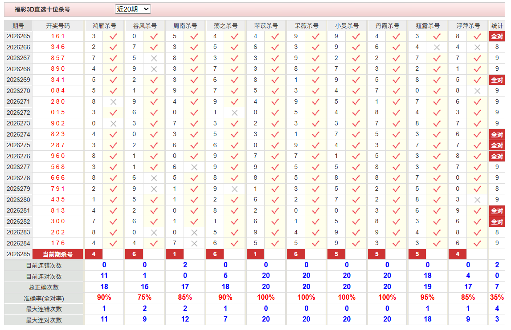511x330 pixels.
Task: Click the 开奖号码 column header
Action: point(57,26)
